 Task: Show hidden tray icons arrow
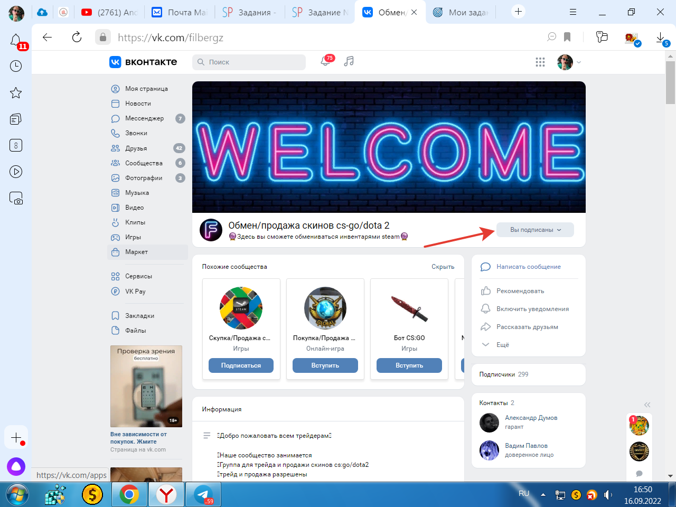(x=543, y=495)
